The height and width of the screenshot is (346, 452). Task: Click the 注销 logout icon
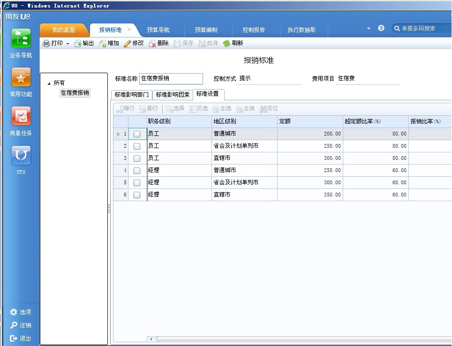point(14,325)
